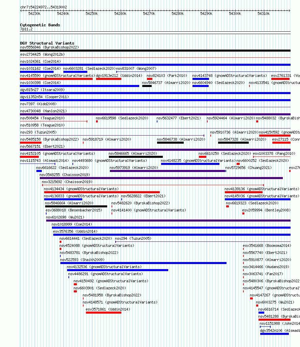Select nsv4493680 gnomADStructuralVariants label
Image resolution: width=300 pixels, height=347 pixels.
[x=110, y=161]
